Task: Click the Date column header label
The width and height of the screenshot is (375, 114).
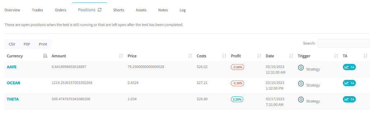Action: [x=270, y=56]
